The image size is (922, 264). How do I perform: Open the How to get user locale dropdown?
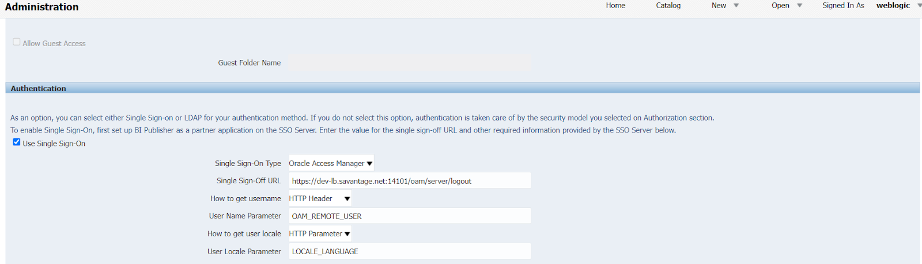coord(320,234)
